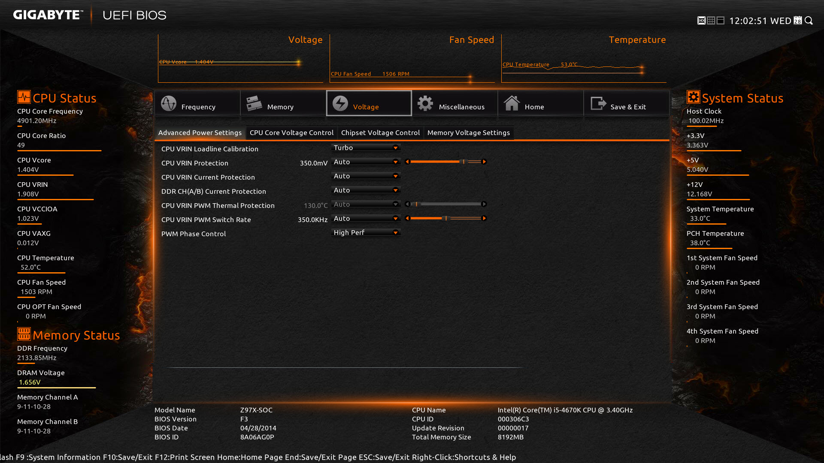Click the CPU Vcore 1.404V reading
Viewport: 824px width, 463px height.
pyautogui.click(x=28, y=170)
